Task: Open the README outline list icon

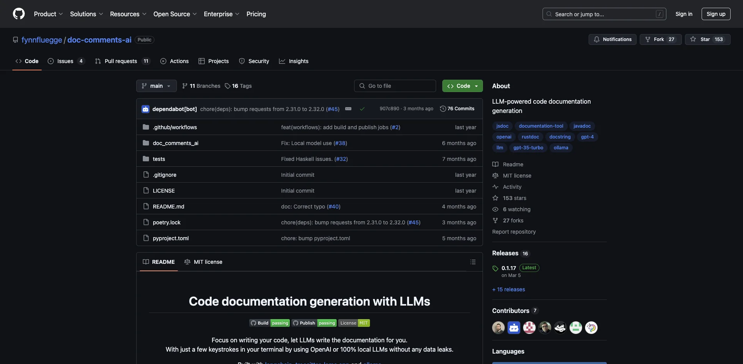Action: (473, 262)
